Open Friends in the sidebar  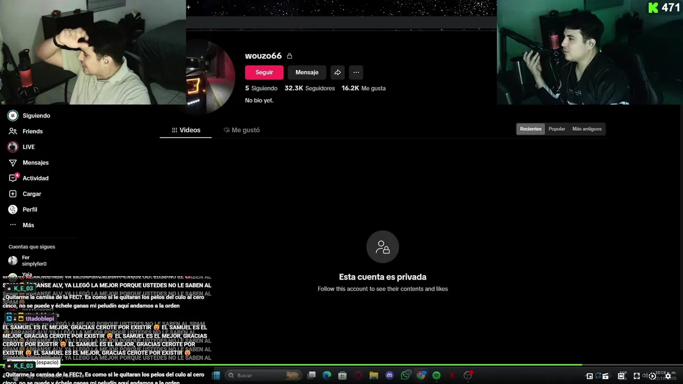[33, 131]
